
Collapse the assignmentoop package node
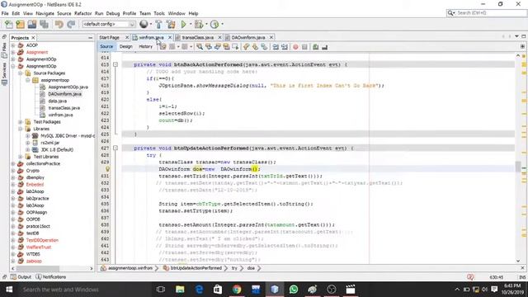pos(27,80)
